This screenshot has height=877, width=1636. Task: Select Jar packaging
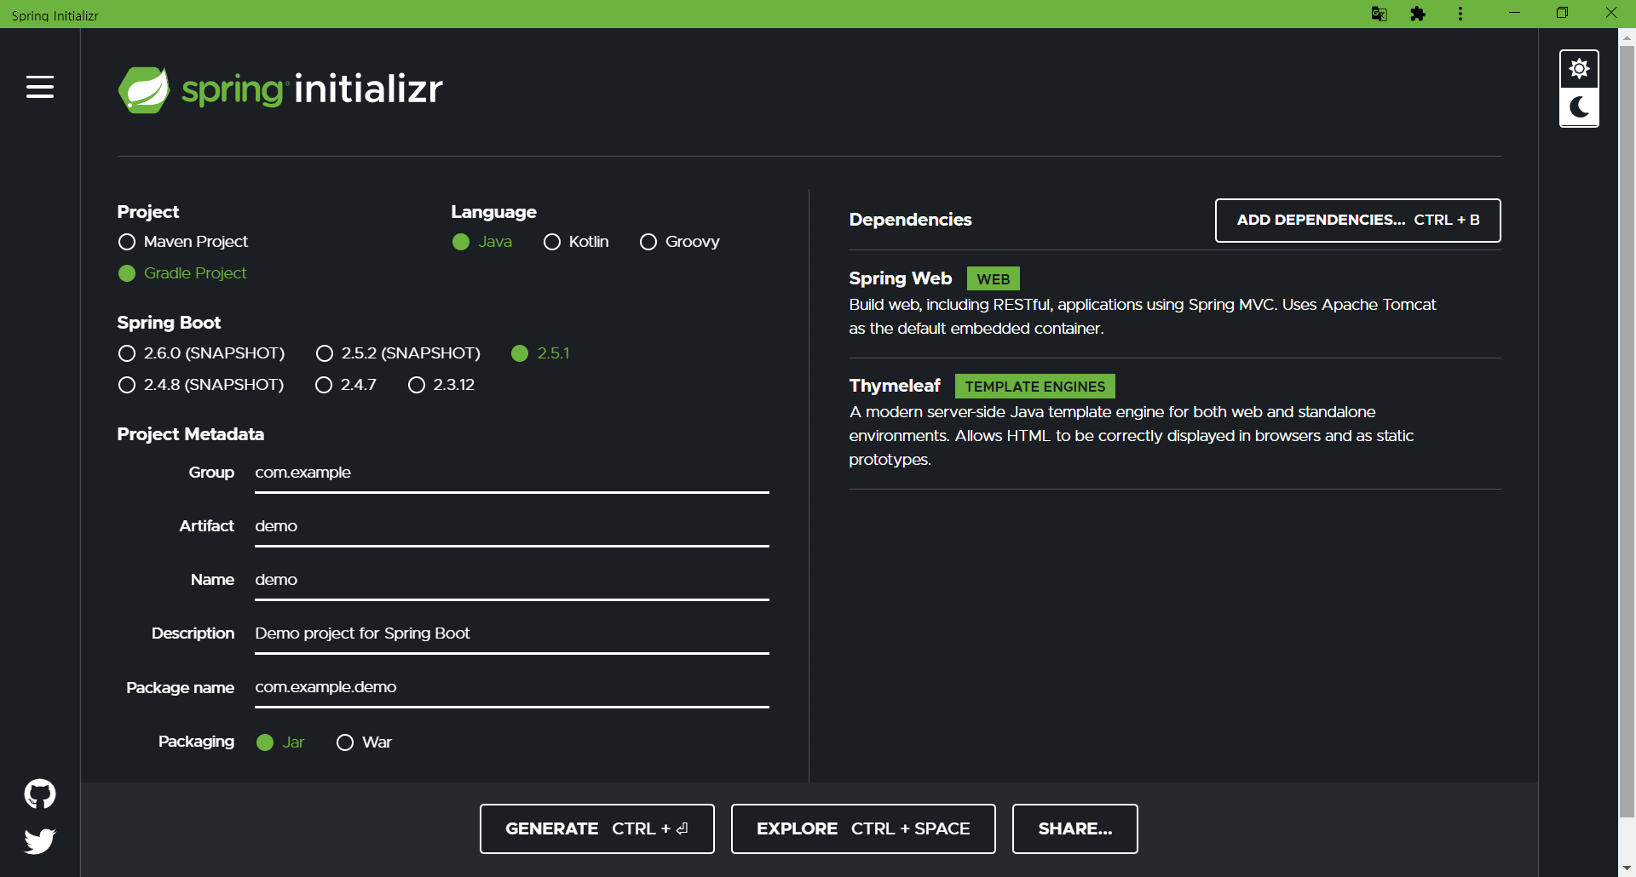(280, 742)
